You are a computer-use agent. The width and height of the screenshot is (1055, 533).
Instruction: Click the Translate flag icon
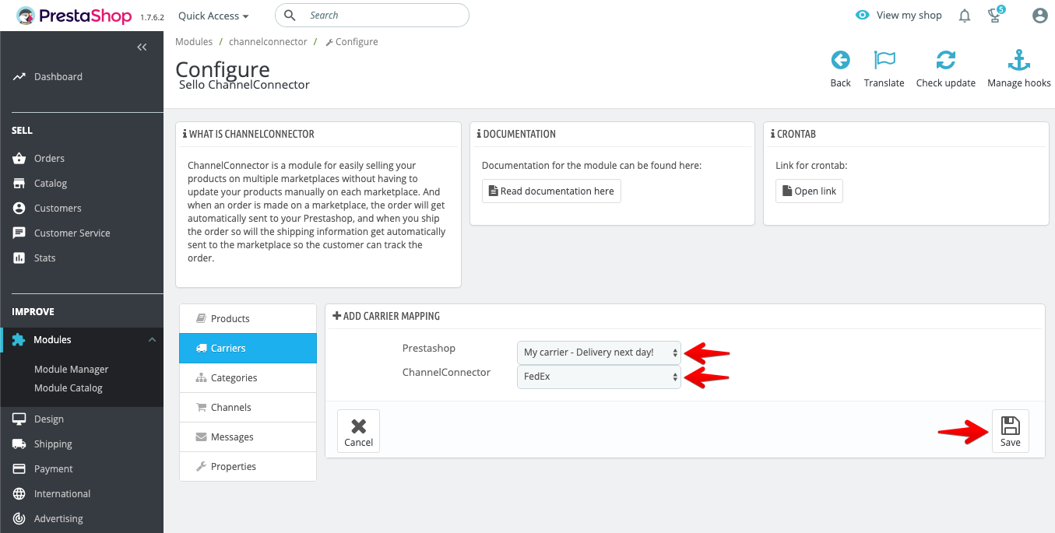(x=884, y=60)
